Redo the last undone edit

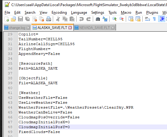point(89,19)
